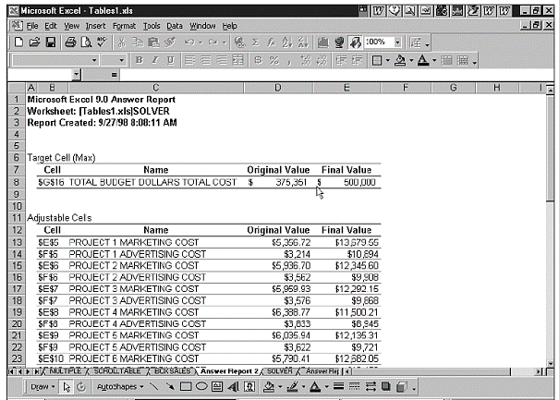Open the Zoom 100% dropdown
Screen dimensions: 559x400
pyautogui.click(x=398, y=42)
